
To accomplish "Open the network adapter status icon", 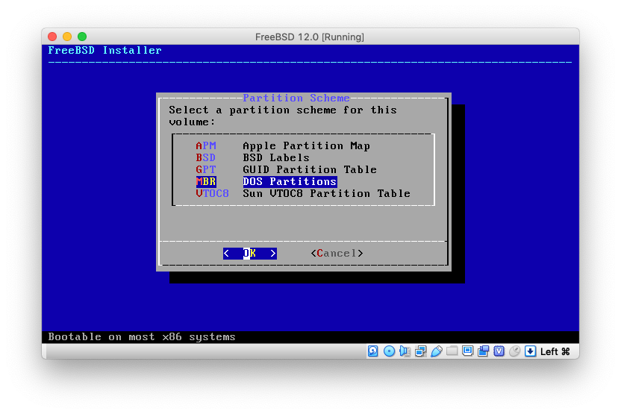I will pyautogui.click(x=421, y=351).
